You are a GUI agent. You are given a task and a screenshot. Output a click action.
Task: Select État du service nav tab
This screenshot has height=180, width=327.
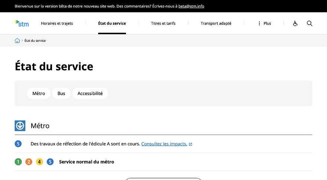click(x=112, y=23)
